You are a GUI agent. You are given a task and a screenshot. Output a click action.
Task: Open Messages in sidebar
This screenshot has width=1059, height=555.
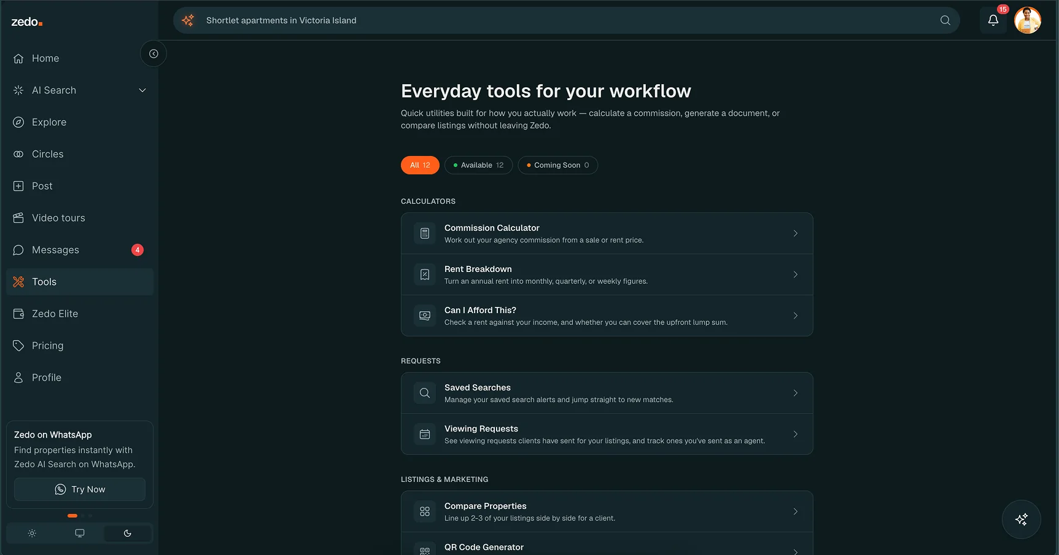(80, 250)
